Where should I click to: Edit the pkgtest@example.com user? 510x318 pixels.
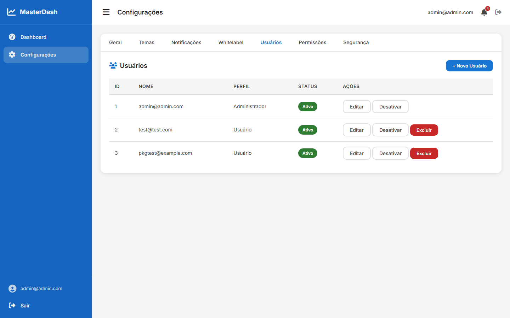point(357,153)
